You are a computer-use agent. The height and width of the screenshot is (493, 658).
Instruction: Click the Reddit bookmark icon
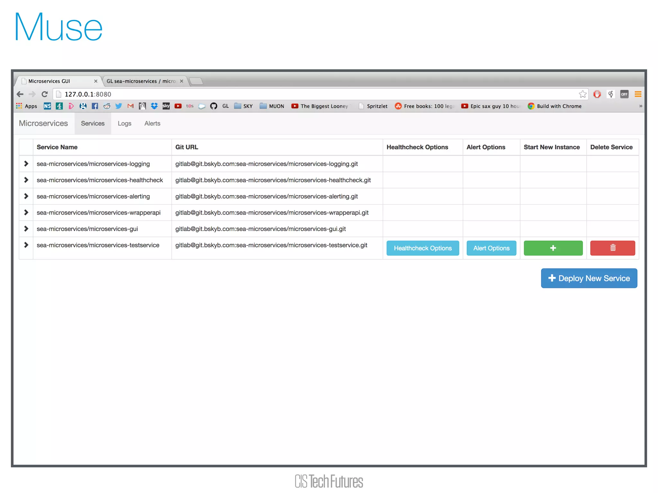(107, 106)
